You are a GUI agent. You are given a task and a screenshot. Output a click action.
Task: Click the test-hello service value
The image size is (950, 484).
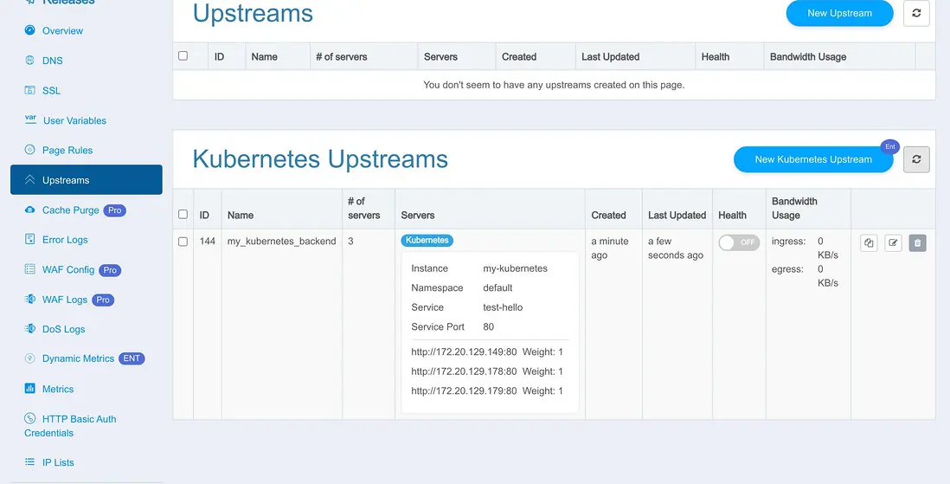[503, 307]
